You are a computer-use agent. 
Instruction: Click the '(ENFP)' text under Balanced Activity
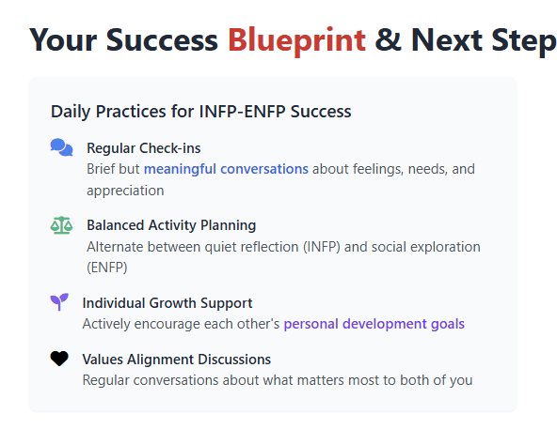pyautogui.click(x=107, y=268)
